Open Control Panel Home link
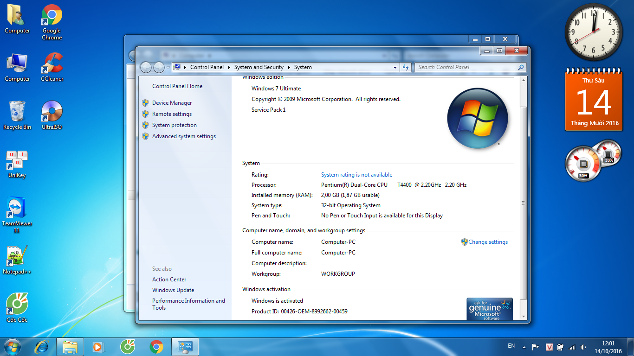Image resolution: width=634 pixels, height=356 pixels. [x=177, y=86]
